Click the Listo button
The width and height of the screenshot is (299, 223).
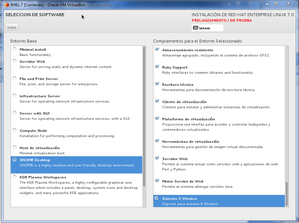pos(12,27)
